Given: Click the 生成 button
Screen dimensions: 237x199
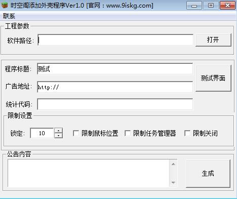Looking at the screenshot, I should (x=208, y=174).
